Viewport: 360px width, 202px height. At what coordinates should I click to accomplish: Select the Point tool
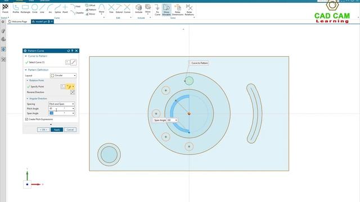coord(65,9)
